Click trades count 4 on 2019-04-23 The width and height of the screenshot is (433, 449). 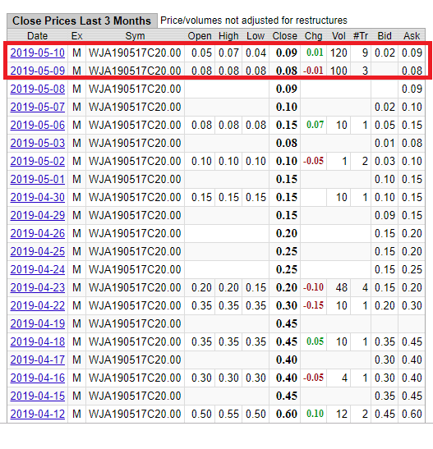click(365, 287)
